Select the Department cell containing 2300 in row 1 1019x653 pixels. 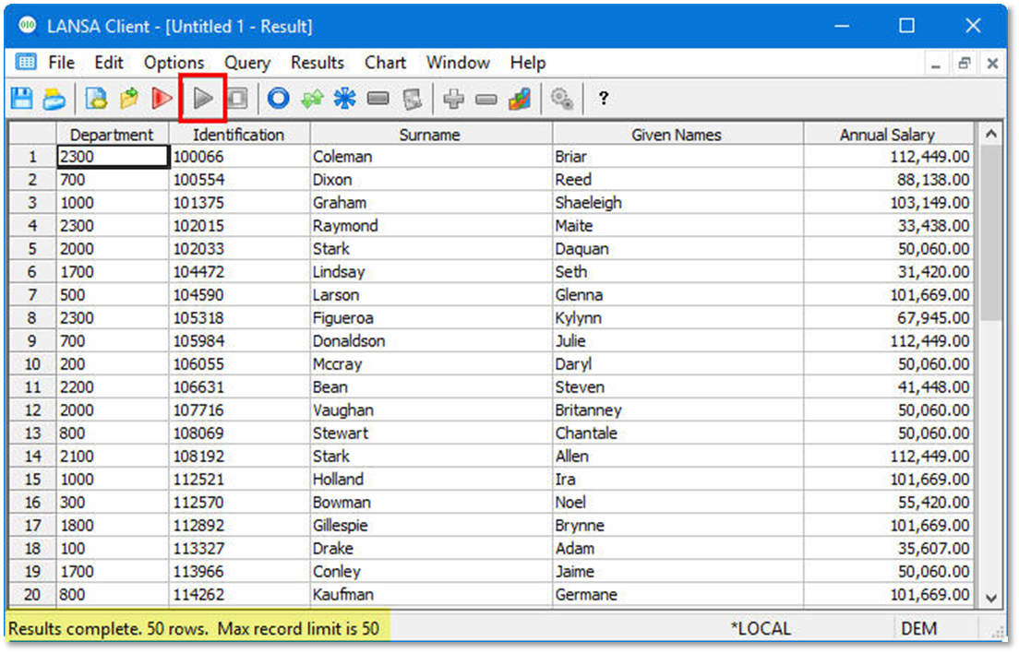(x=113, y=157)
